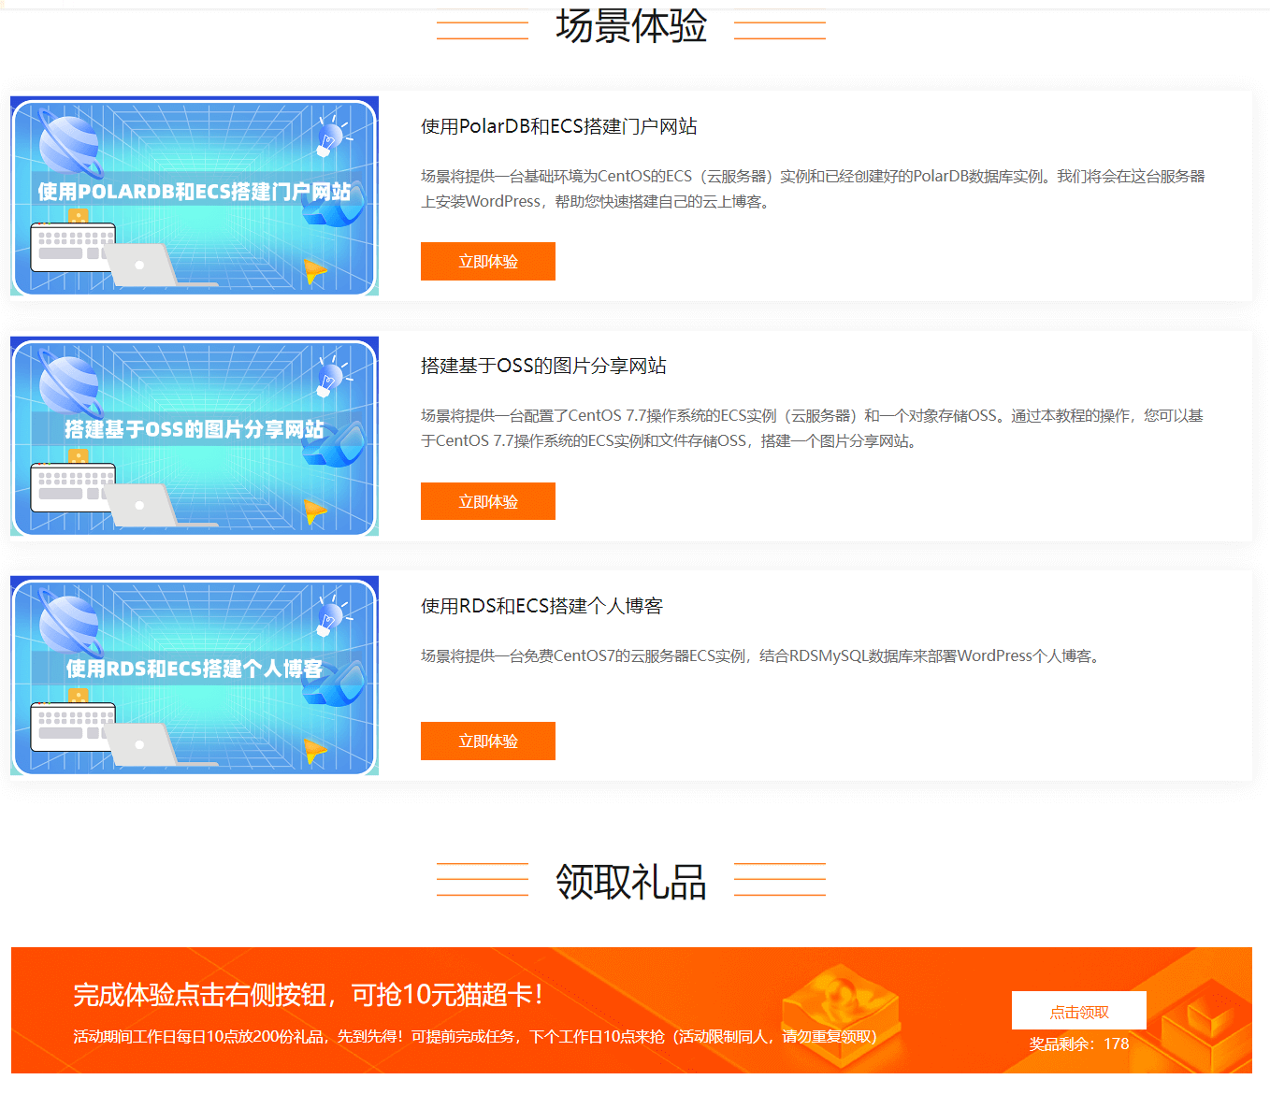This screenshot has height=1094, width=1270.
Task: Click 立即体验 for PolarDB portal site
Action: (x=487, y=262)
